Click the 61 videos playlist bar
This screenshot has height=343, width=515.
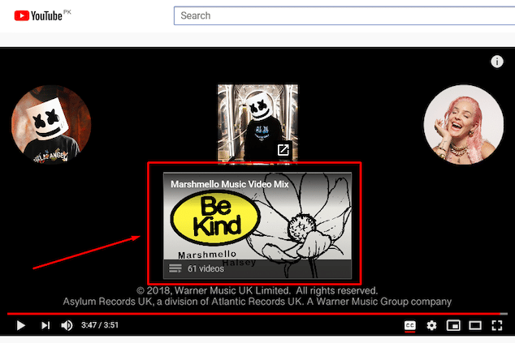pos(257,269)
